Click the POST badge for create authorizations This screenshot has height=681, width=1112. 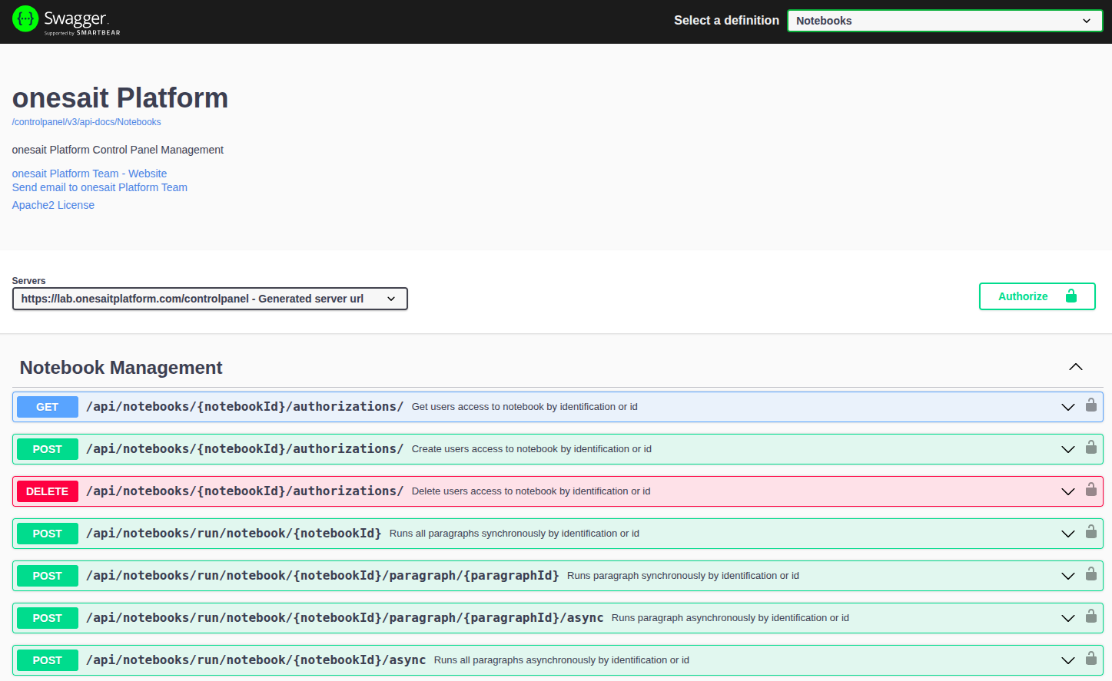tap(48, 449)
